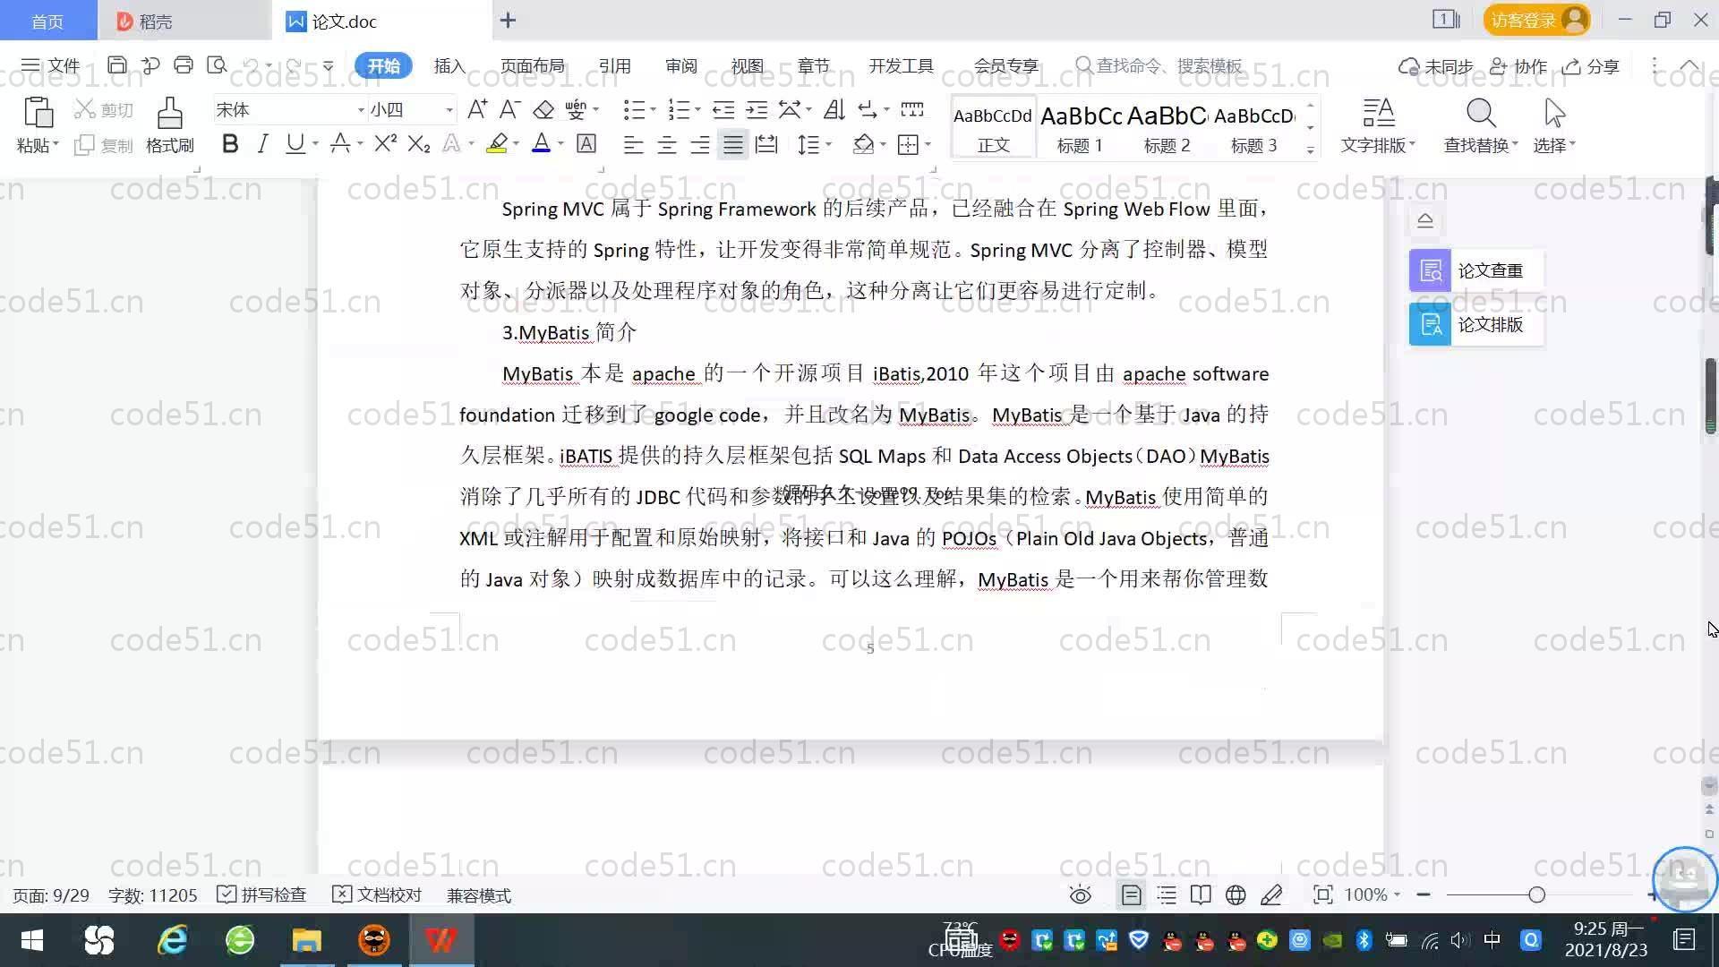Expand the bullet list dropdown arrow
Viewport: 1719px width, 967px height.
[654, 110]
